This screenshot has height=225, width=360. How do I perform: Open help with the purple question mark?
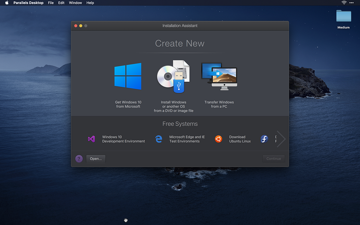tap(79, 159)
